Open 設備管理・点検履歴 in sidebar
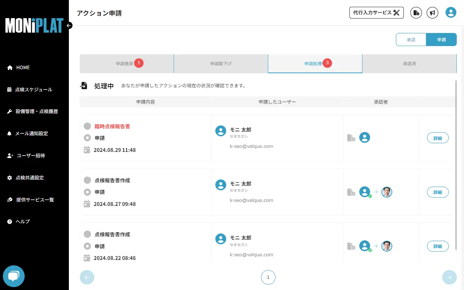 click(37, 112)
